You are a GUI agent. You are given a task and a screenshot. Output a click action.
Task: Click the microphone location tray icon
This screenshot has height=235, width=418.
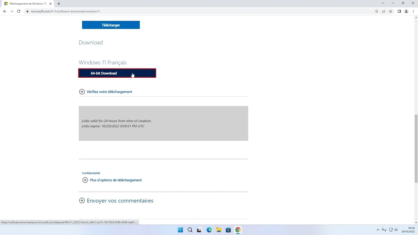click(384, 230)
